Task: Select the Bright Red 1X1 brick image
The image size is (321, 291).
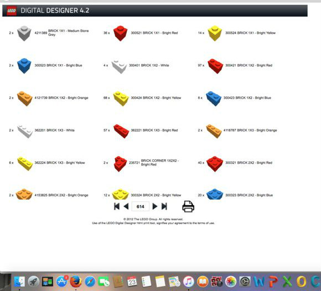Action: 121,33
